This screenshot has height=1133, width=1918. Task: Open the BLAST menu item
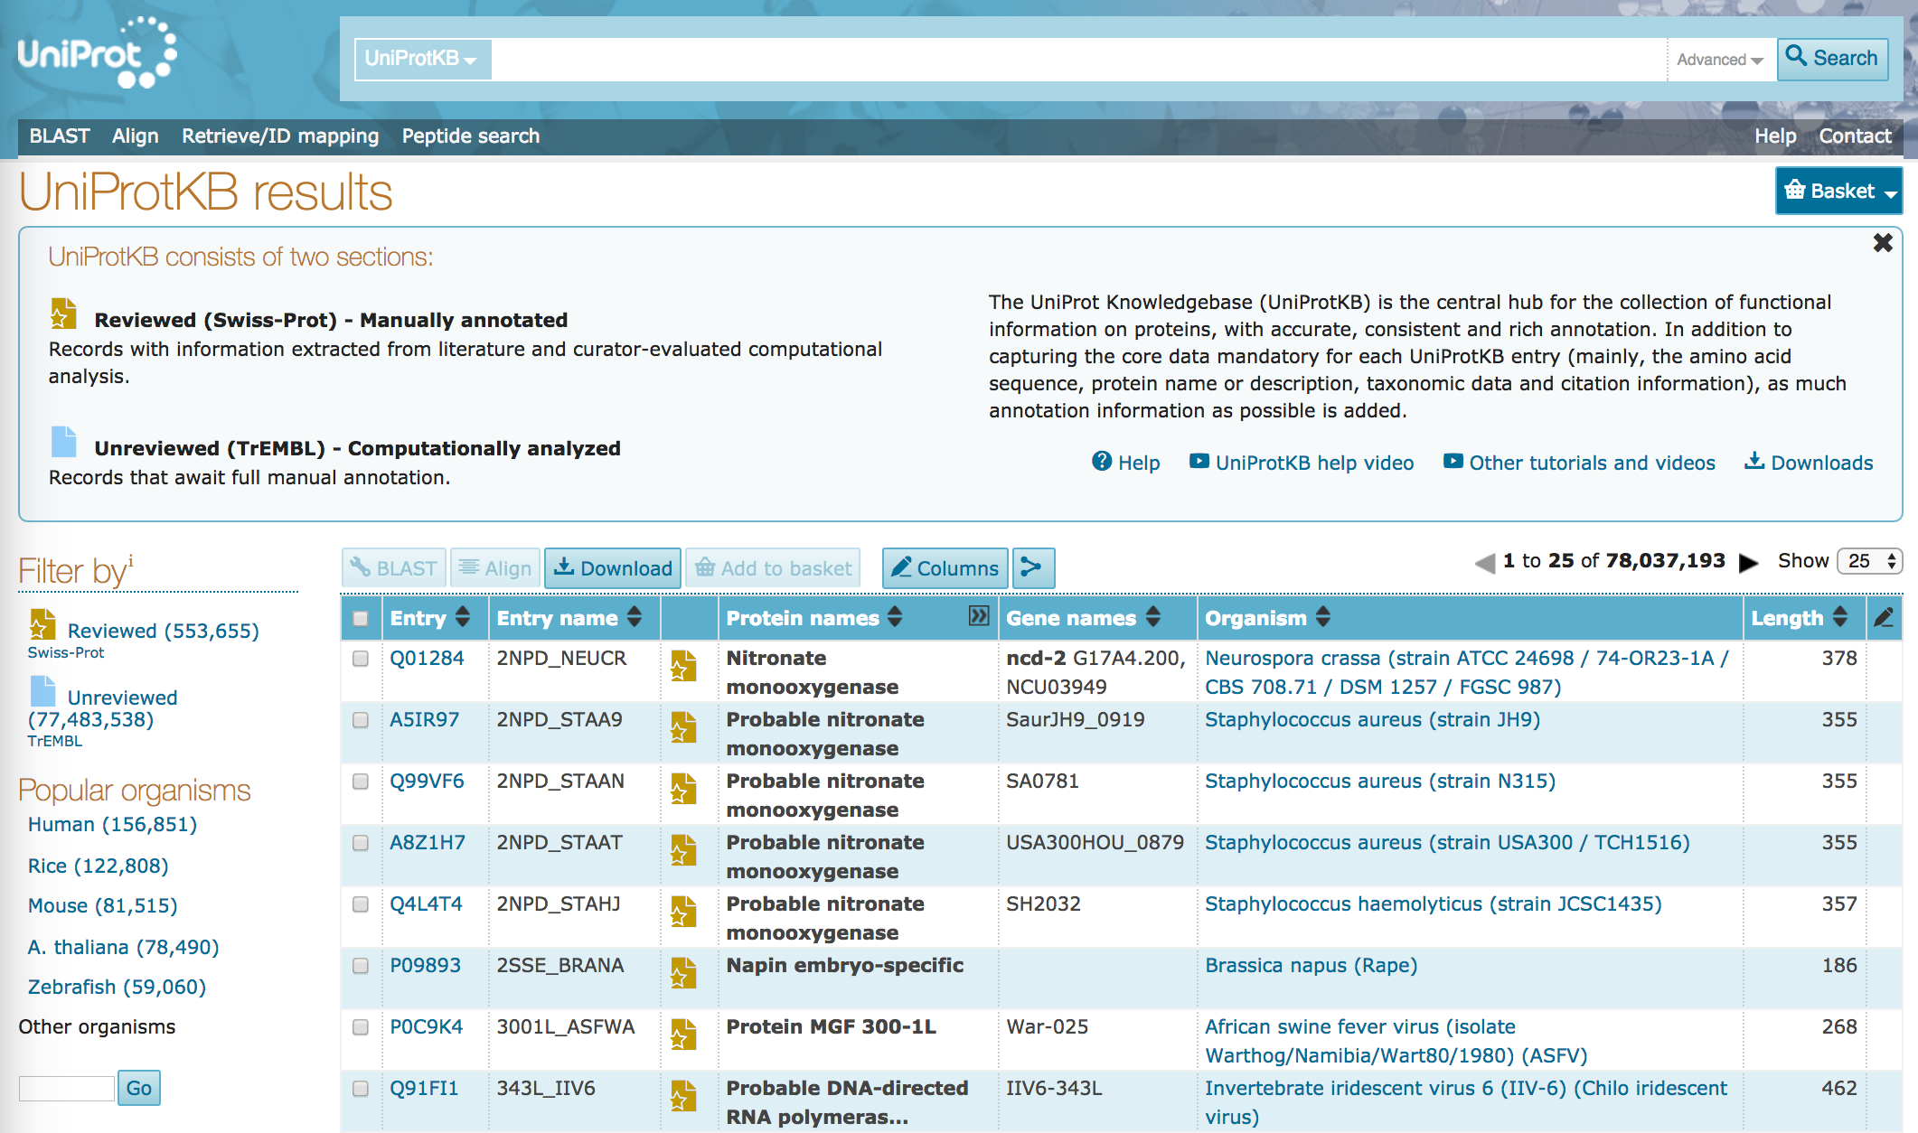point(60,136)
